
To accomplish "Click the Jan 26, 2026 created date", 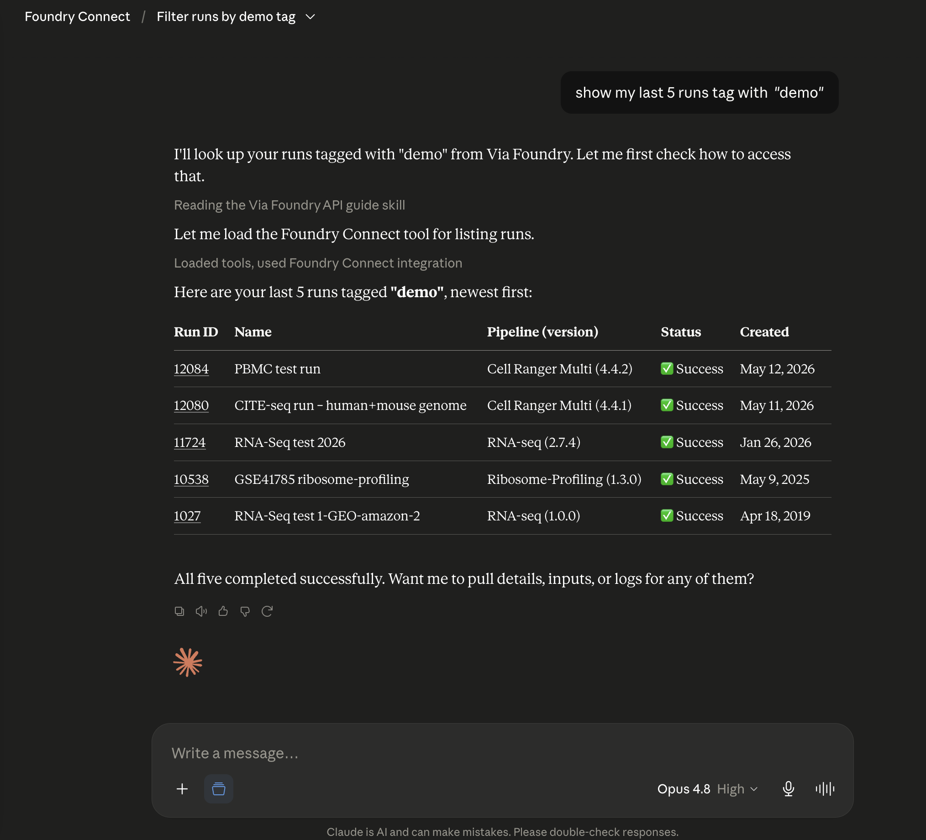I will [x=775, y=442].
